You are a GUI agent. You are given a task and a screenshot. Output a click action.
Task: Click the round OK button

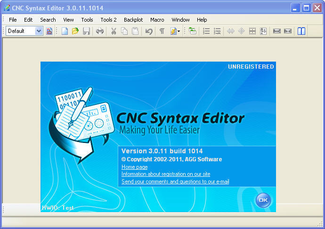(x=263, y=200)
